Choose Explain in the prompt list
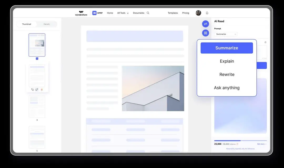The width and height of the screenshot is (284, 168). coord(227,61)
